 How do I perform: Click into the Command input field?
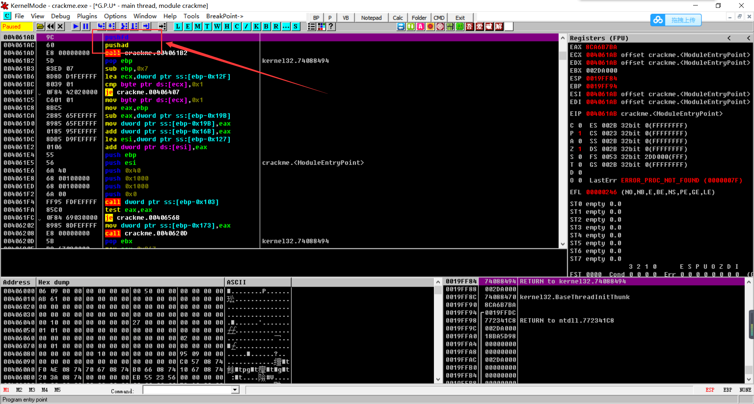coord(187,390)
